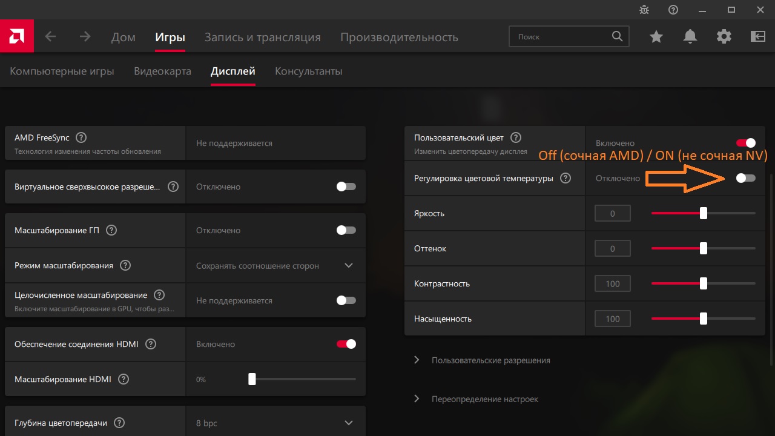Click the Яркость slider handle
Viewport: 775px width, 436px height.
[x=704, y=213]
